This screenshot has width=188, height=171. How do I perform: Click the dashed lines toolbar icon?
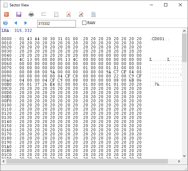tap(44, 14)
